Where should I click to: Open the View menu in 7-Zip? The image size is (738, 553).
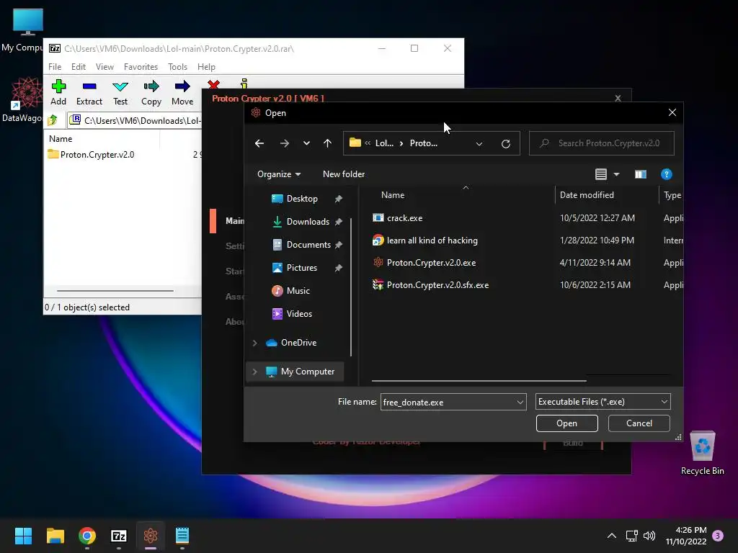pos(105,67)
